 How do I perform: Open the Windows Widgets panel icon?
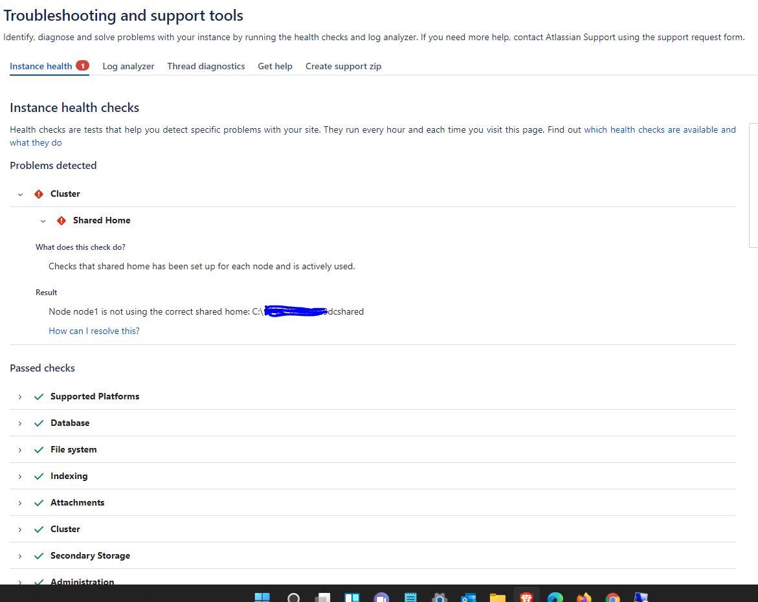coord(352,597)
